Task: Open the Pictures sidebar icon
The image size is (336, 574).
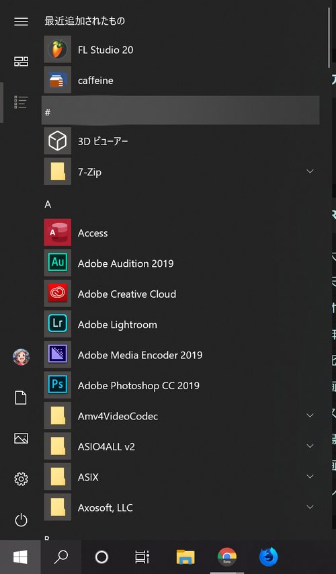Action: coord(21,438)
